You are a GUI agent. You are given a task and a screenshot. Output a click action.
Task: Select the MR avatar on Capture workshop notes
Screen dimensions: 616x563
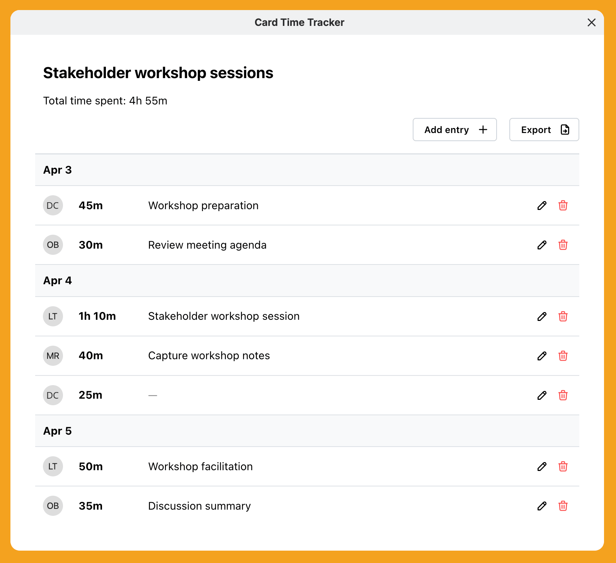coord(53,356)
